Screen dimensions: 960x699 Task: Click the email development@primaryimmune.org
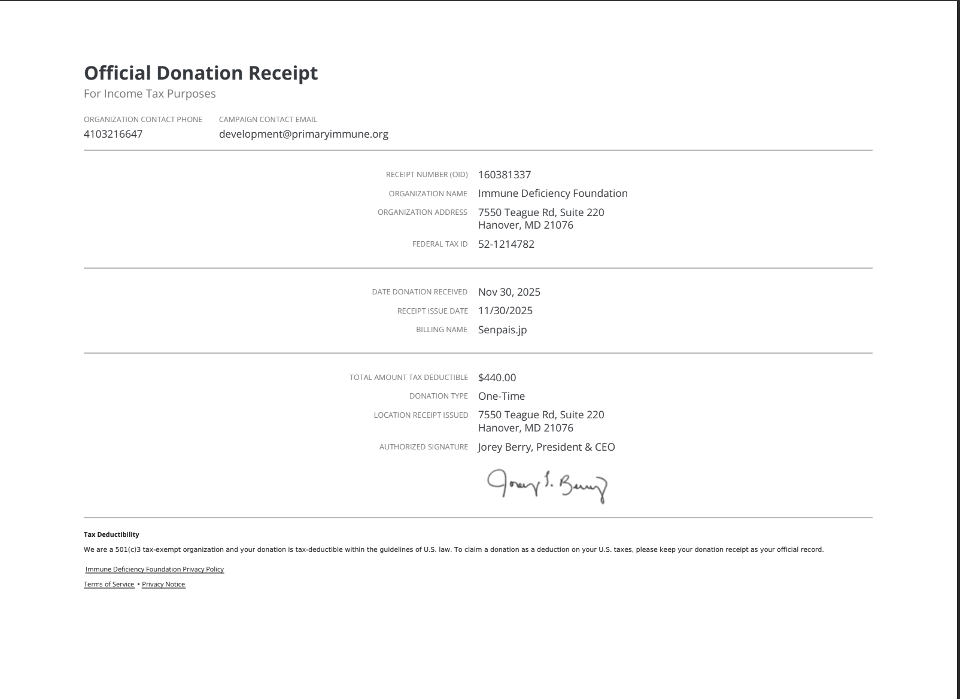(304, 134)
